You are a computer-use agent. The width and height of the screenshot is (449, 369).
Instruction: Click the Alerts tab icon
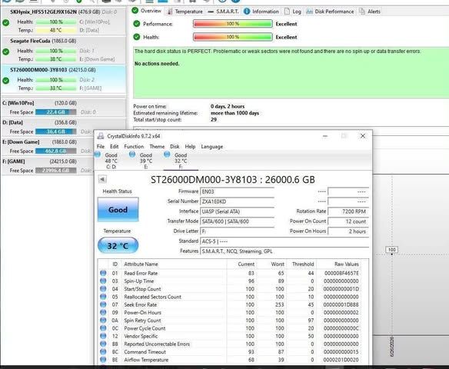(x=362, y=12)
